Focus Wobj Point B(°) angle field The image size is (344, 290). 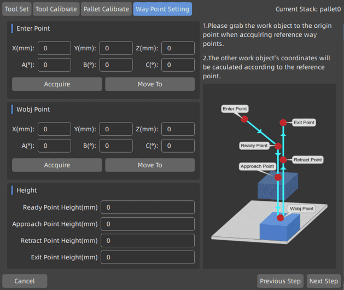(116, 146)
